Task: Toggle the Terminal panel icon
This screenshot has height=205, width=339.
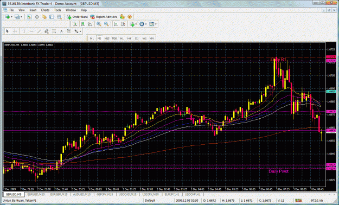Action: click(x=52, y=17)
